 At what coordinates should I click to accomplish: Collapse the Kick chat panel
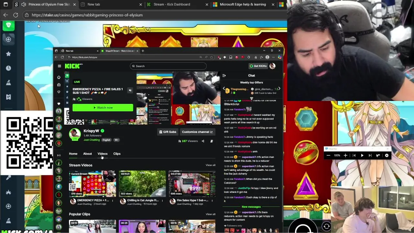pos(224,75)
